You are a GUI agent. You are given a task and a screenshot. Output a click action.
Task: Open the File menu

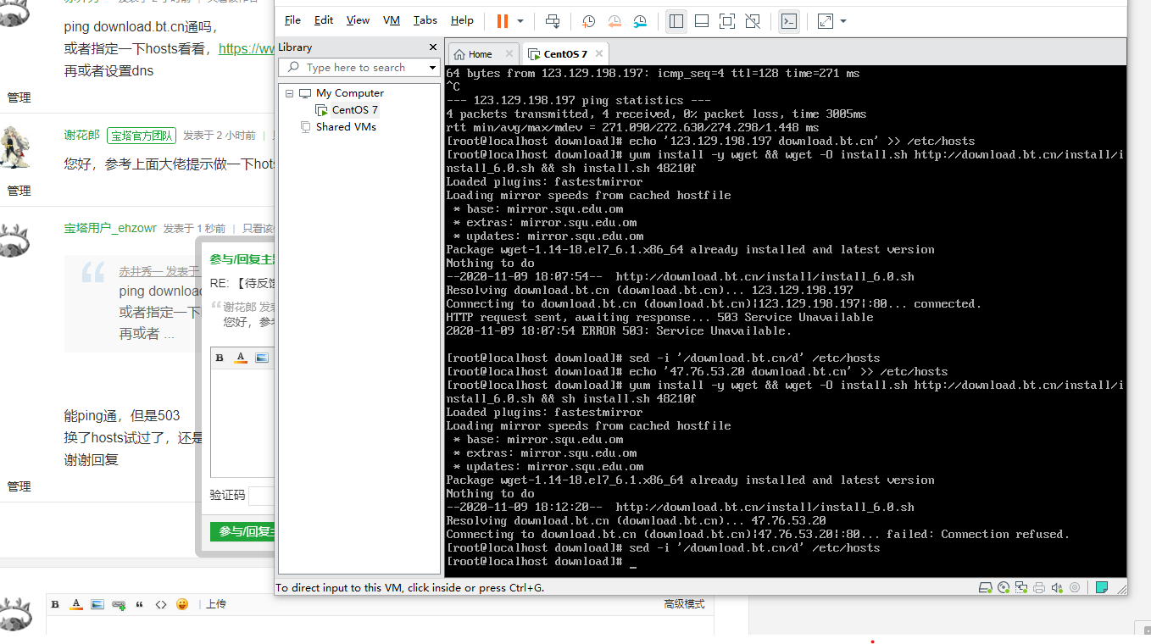(x=292, y=19)
